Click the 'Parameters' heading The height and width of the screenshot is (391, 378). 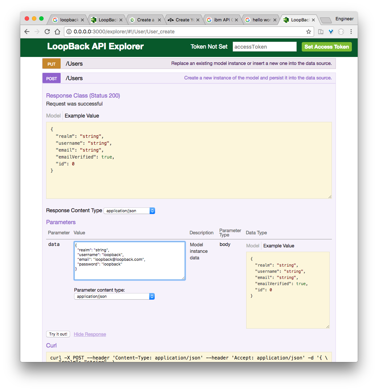point(61,222)
